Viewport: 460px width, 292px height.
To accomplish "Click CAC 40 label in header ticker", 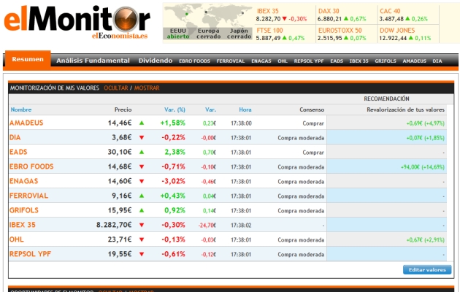I will pos(390,11).
